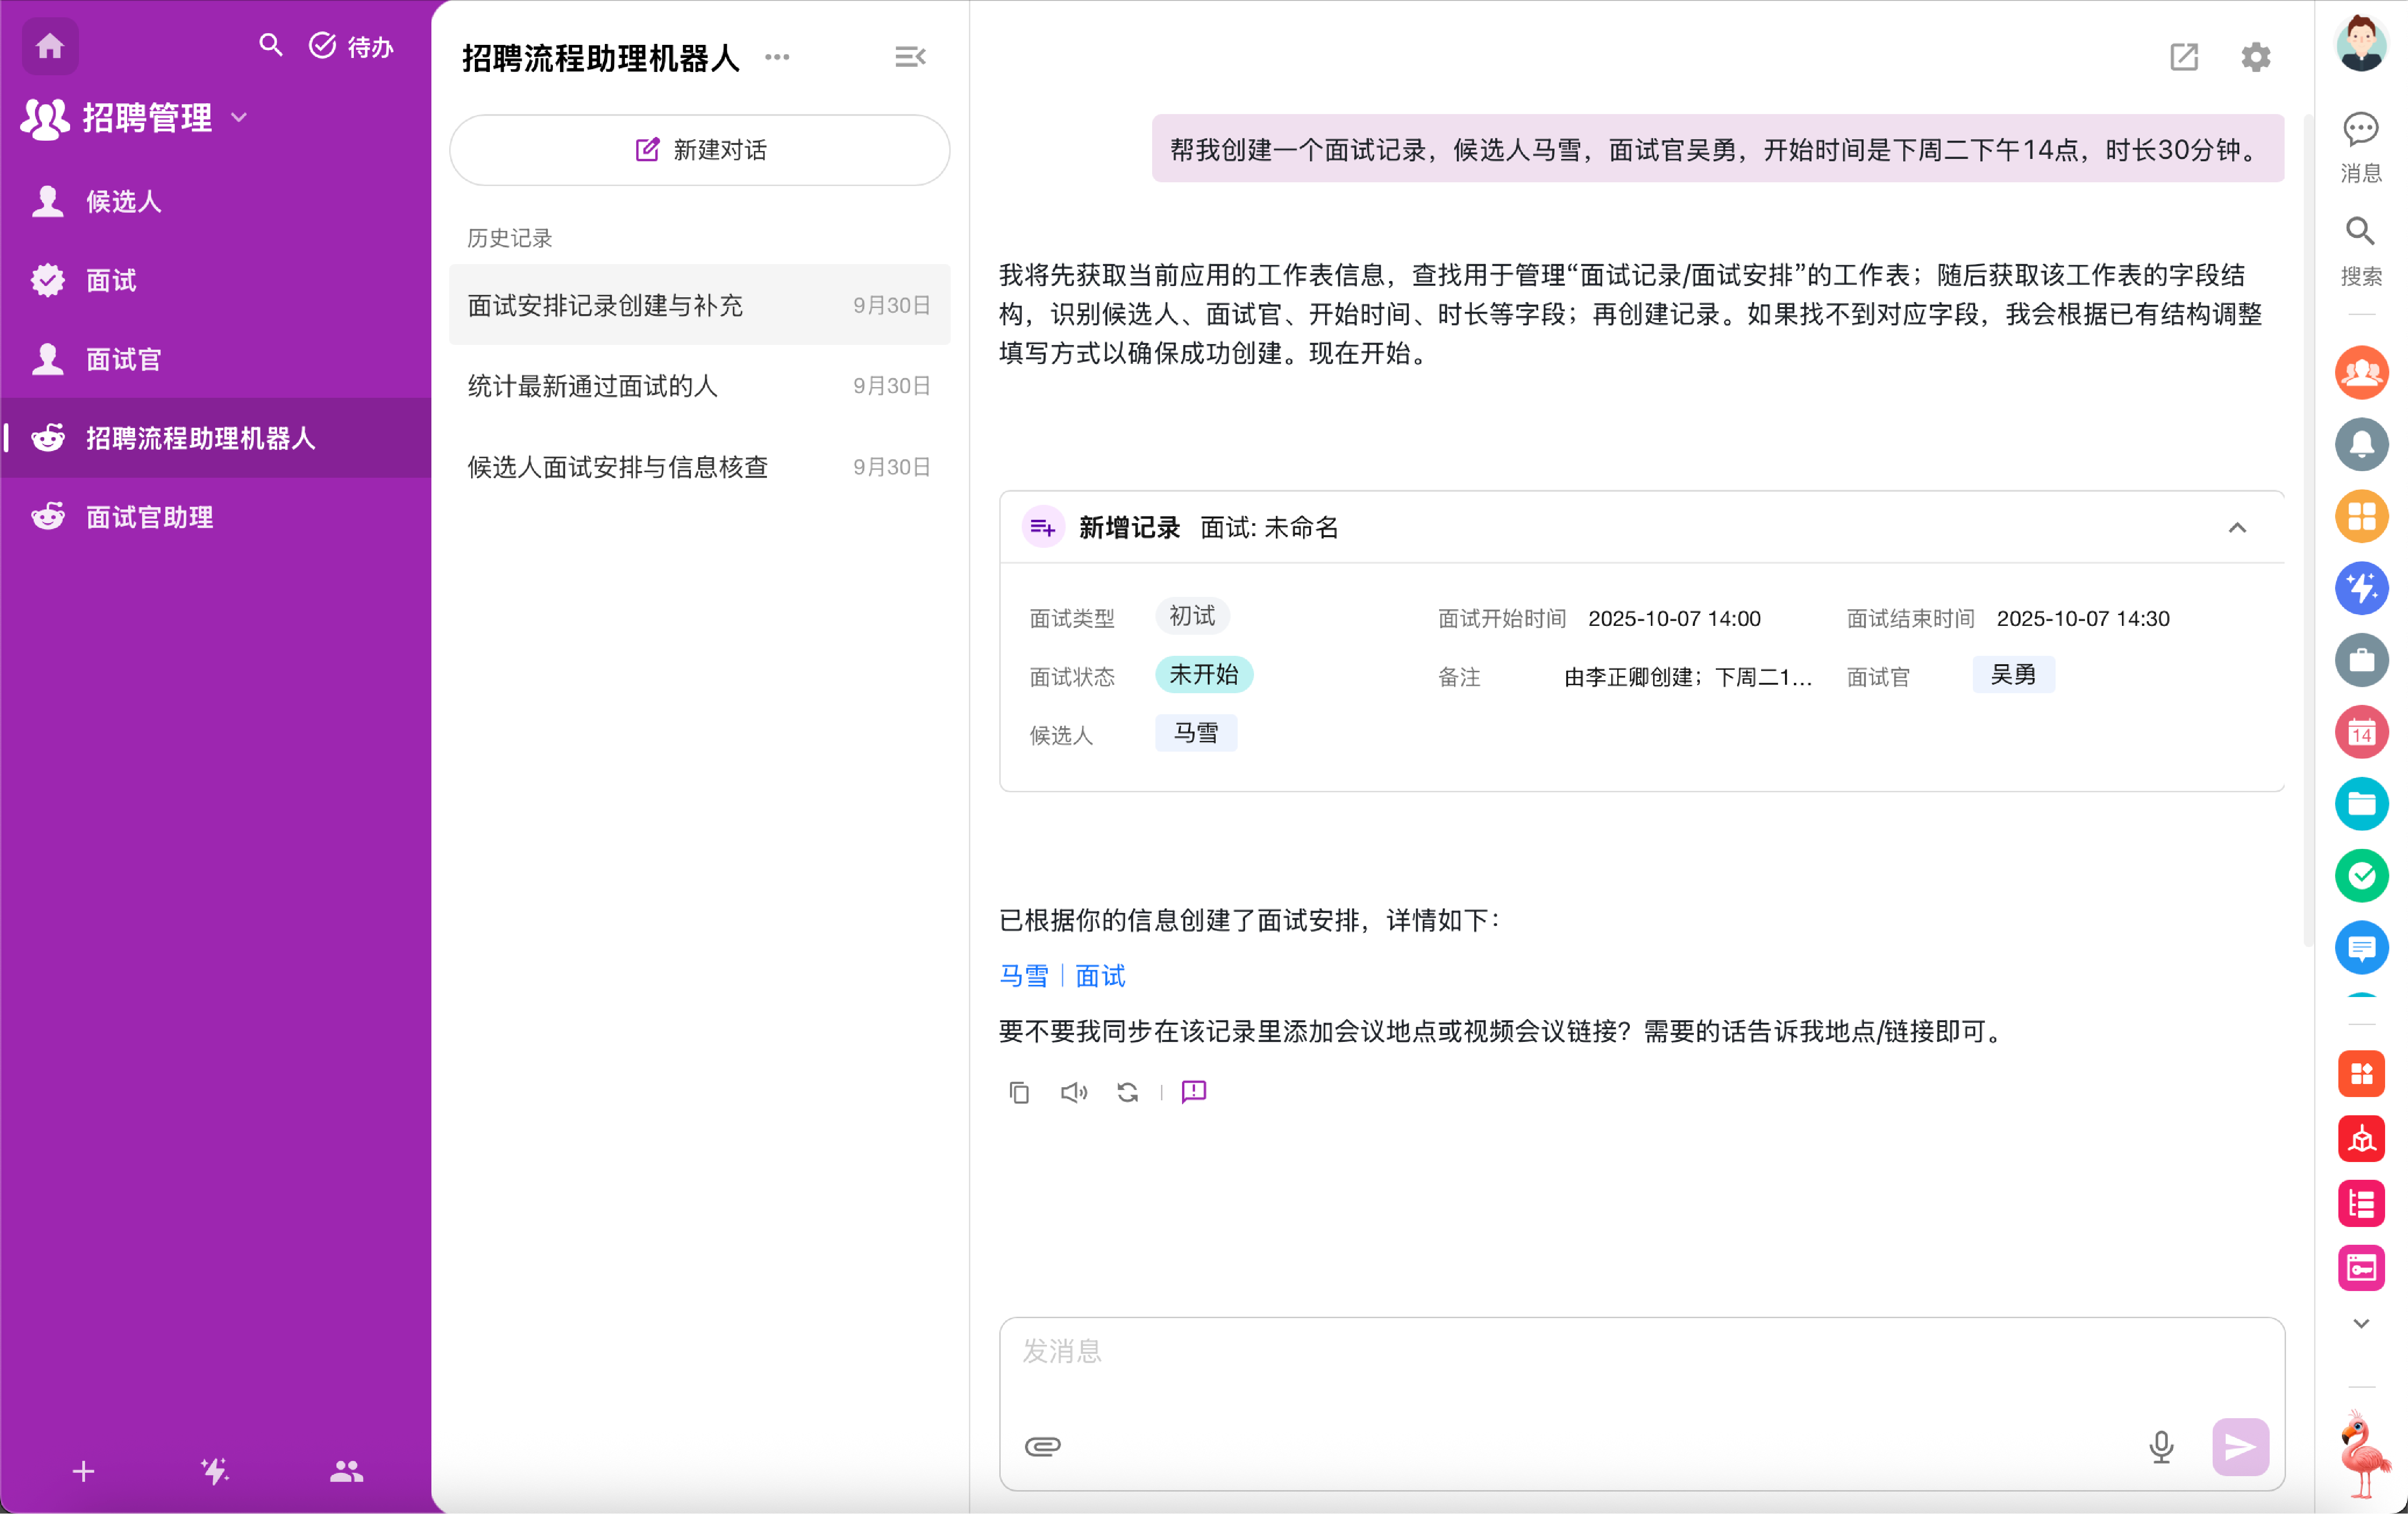Screen dimensions: 2408x1514
Task: Click the home icon in the sidebar
Action: point(50,46)
